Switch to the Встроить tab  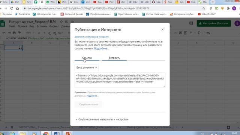pos(114,58)
